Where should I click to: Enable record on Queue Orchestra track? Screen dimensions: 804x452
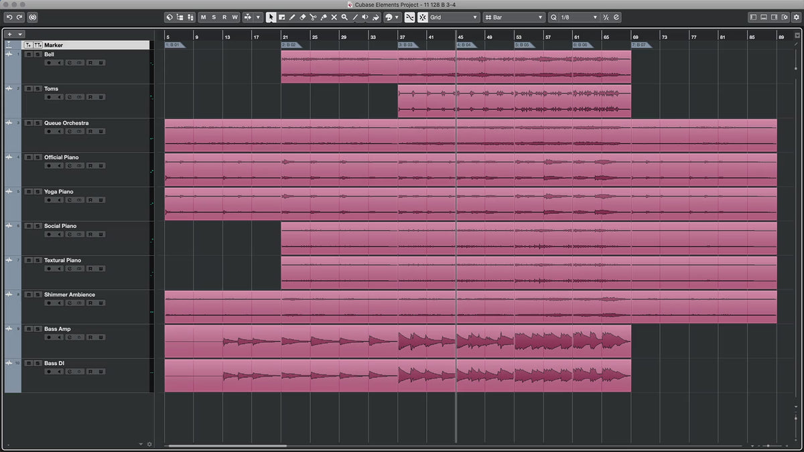pos(48,131)
